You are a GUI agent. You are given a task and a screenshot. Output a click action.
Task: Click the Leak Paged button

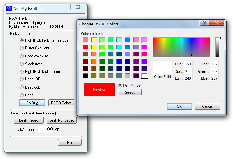28,120
